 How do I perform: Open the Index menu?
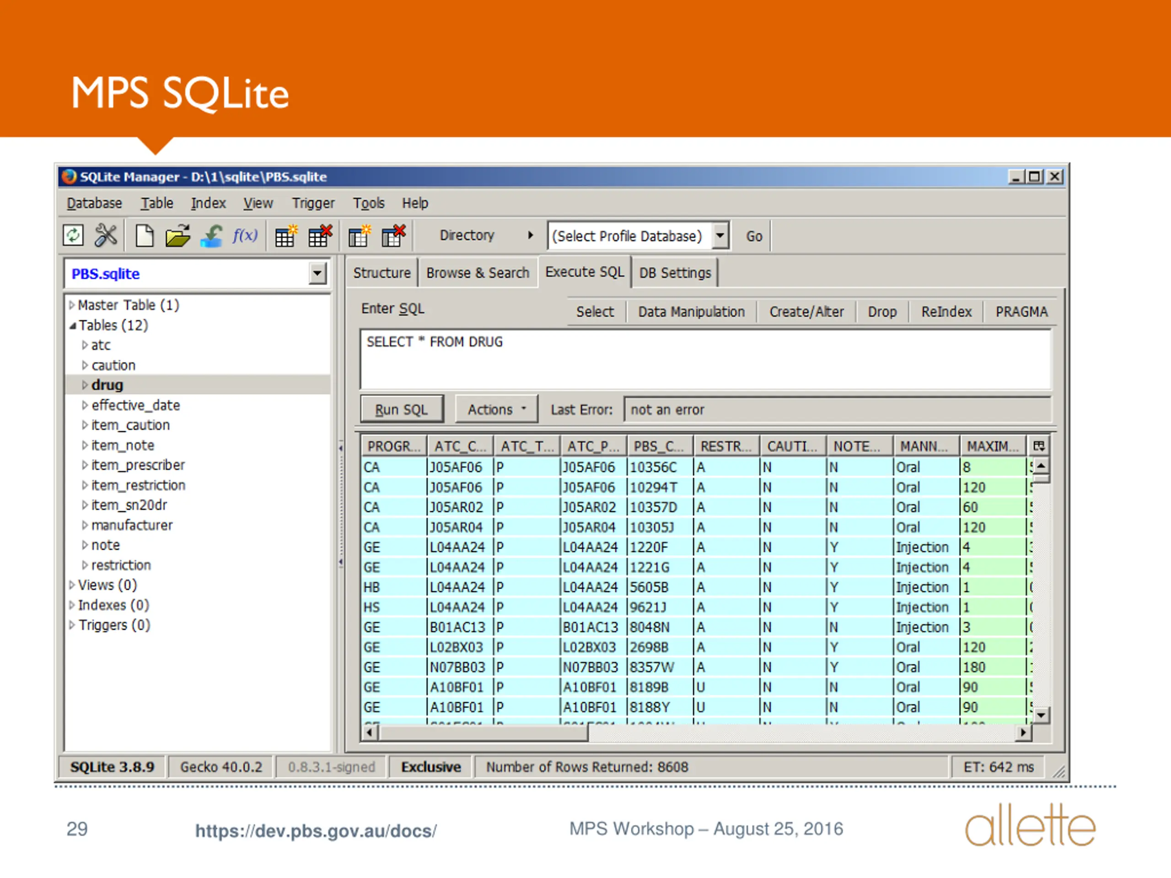[x=208, y=203]
